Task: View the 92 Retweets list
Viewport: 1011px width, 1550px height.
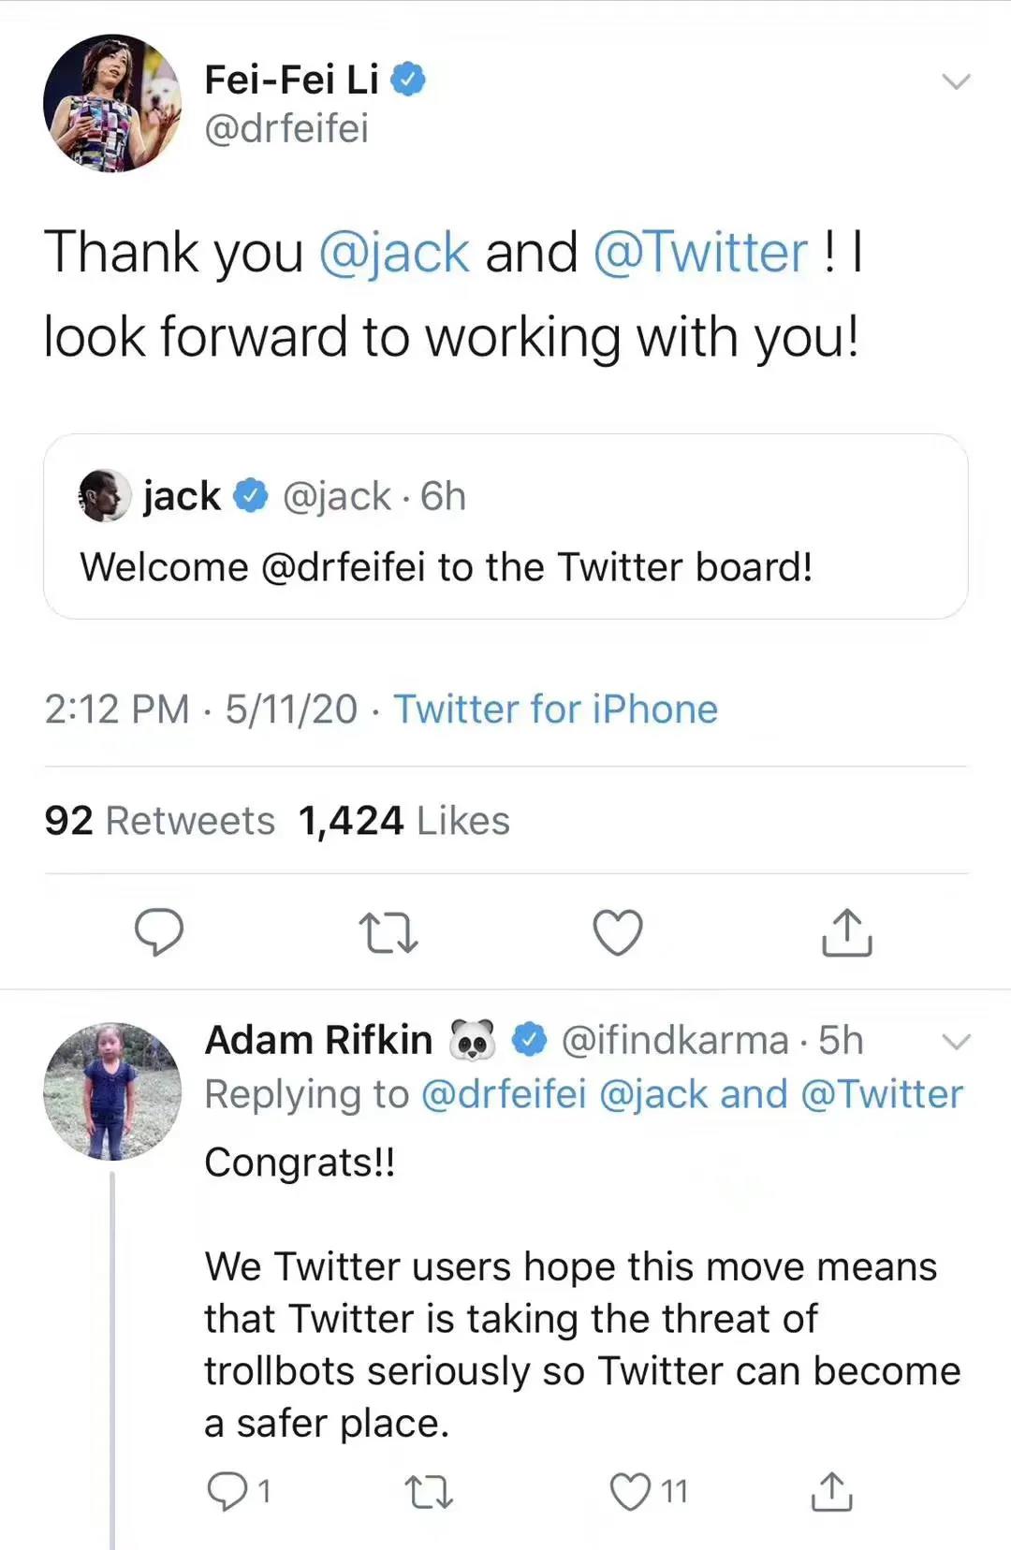Action: tap(160, 821)
